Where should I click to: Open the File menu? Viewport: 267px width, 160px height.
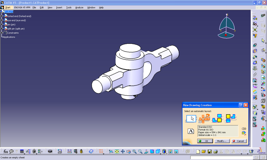34,8
